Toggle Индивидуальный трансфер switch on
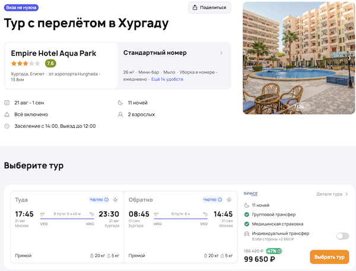356x271 pixels. click(342, 236)
